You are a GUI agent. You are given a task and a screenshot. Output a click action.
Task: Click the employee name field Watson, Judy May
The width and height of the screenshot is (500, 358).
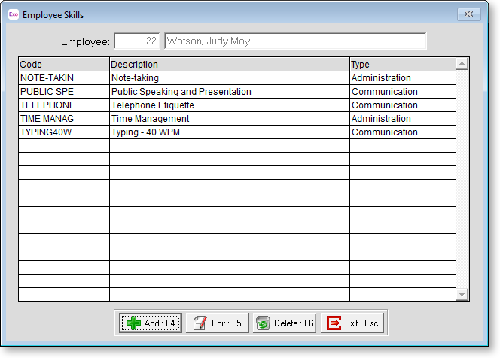(x=294, y=41)
